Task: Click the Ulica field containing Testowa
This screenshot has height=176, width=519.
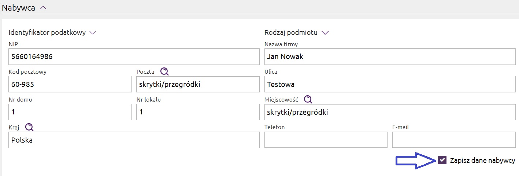Action: pos(390,84)
